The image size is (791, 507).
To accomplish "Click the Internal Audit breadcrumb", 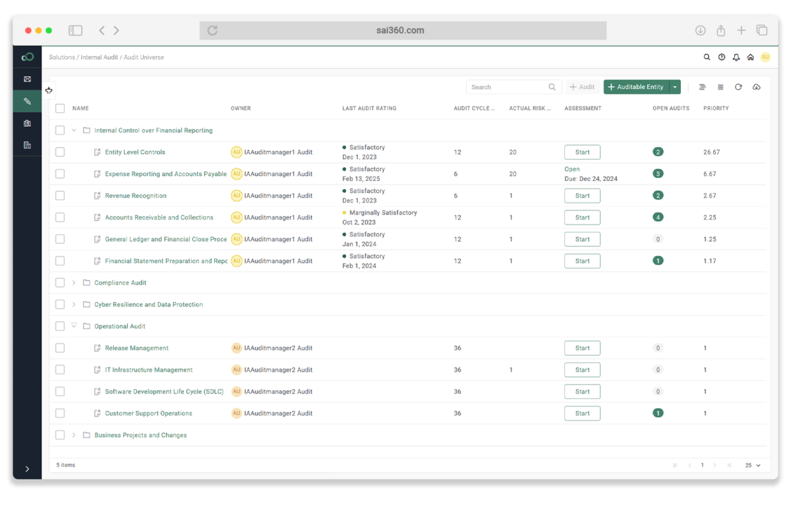I will pyautogui.click(x=99, y=57).
